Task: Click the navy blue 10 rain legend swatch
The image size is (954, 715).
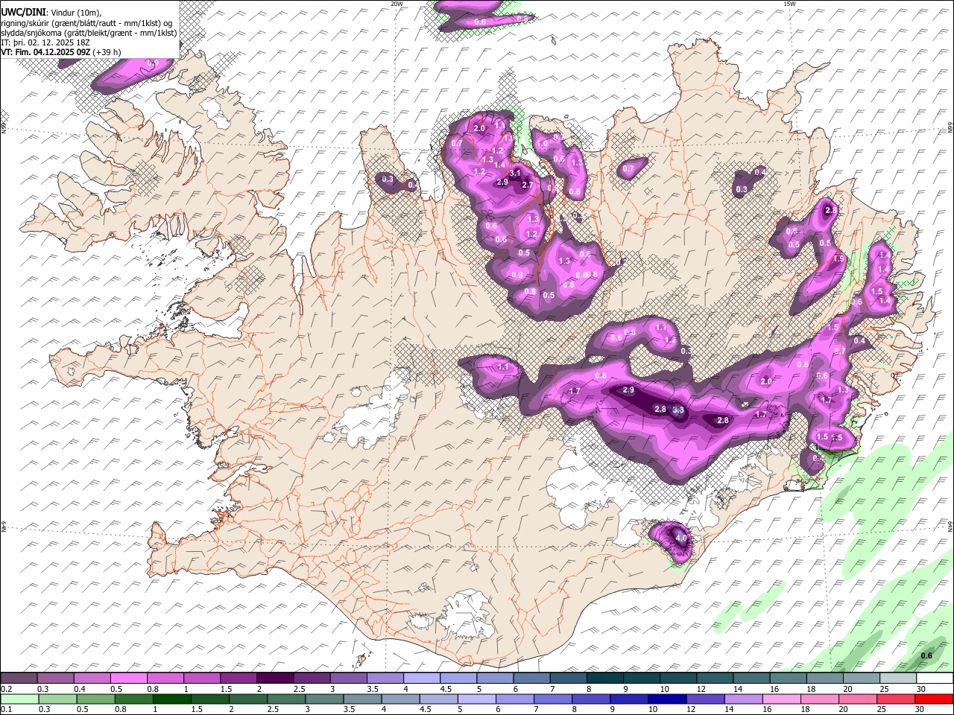Action: [x=667, y=699]
